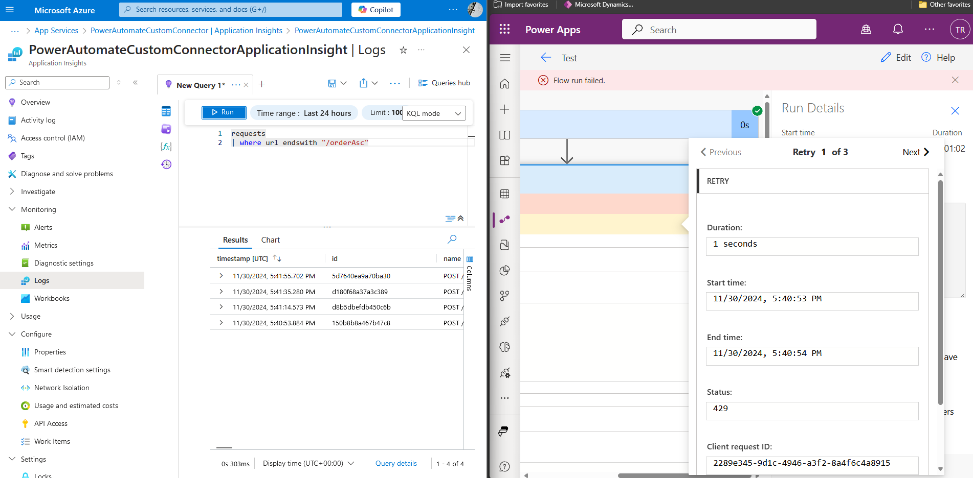Change the Time range Last 24 hours
973x478 pixels.
pyautogui.click(x=304, y=113)
